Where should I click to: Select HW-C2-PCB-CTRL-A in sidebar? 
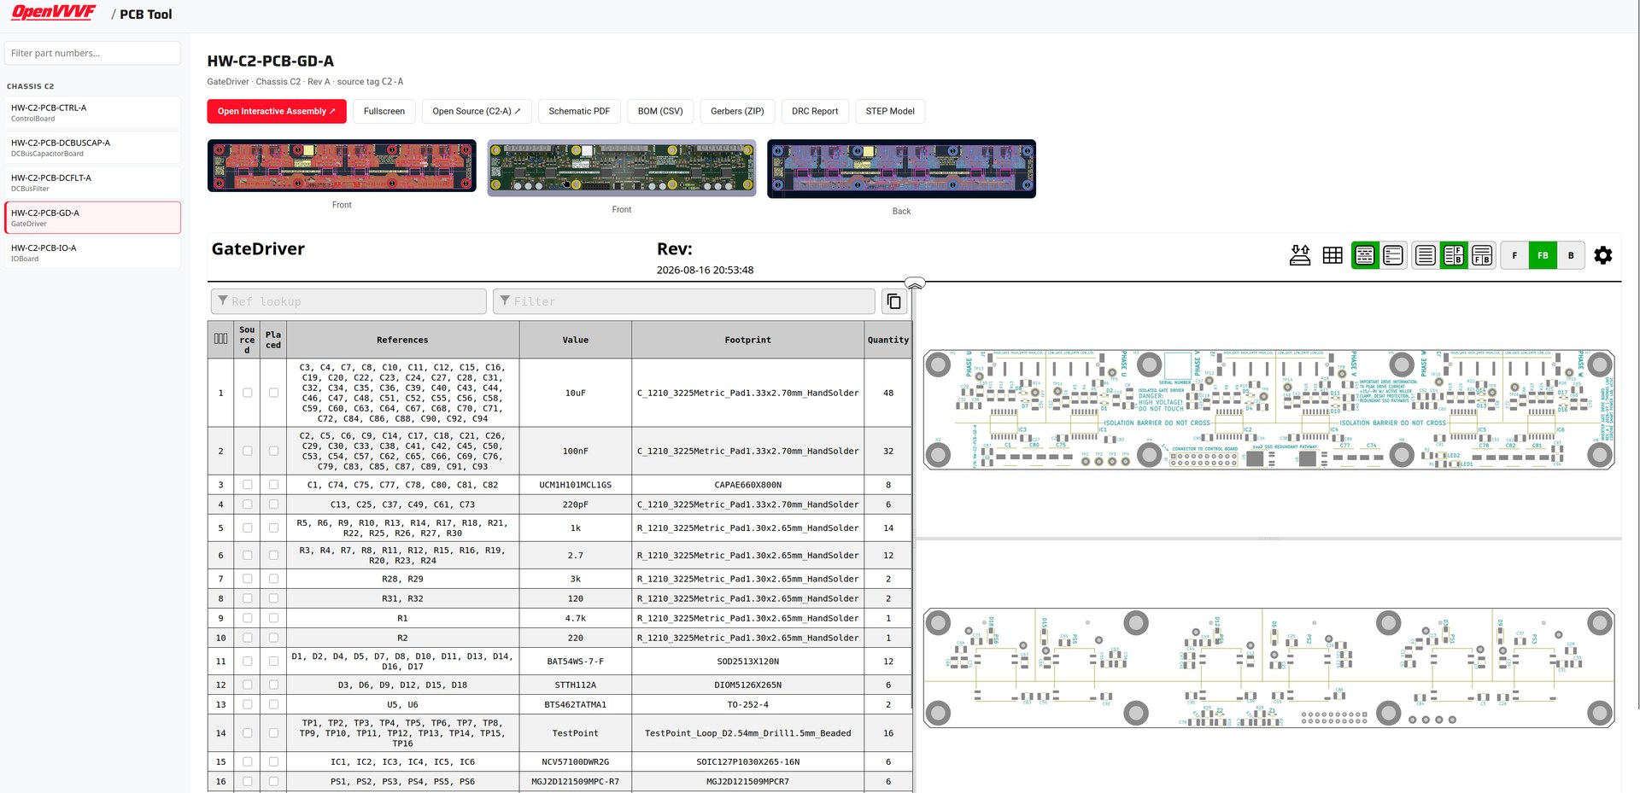[92, 113]
